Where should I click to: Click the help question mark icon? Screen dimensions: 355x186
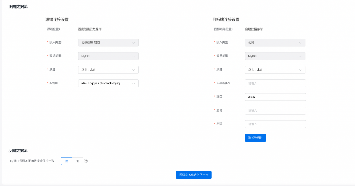86,161
